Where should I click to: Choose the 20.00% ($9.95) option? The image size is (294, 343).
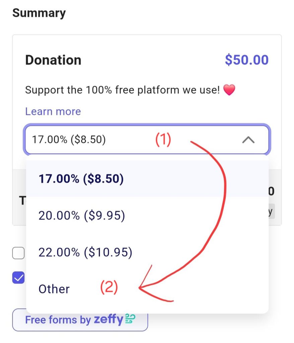(147, 215)
